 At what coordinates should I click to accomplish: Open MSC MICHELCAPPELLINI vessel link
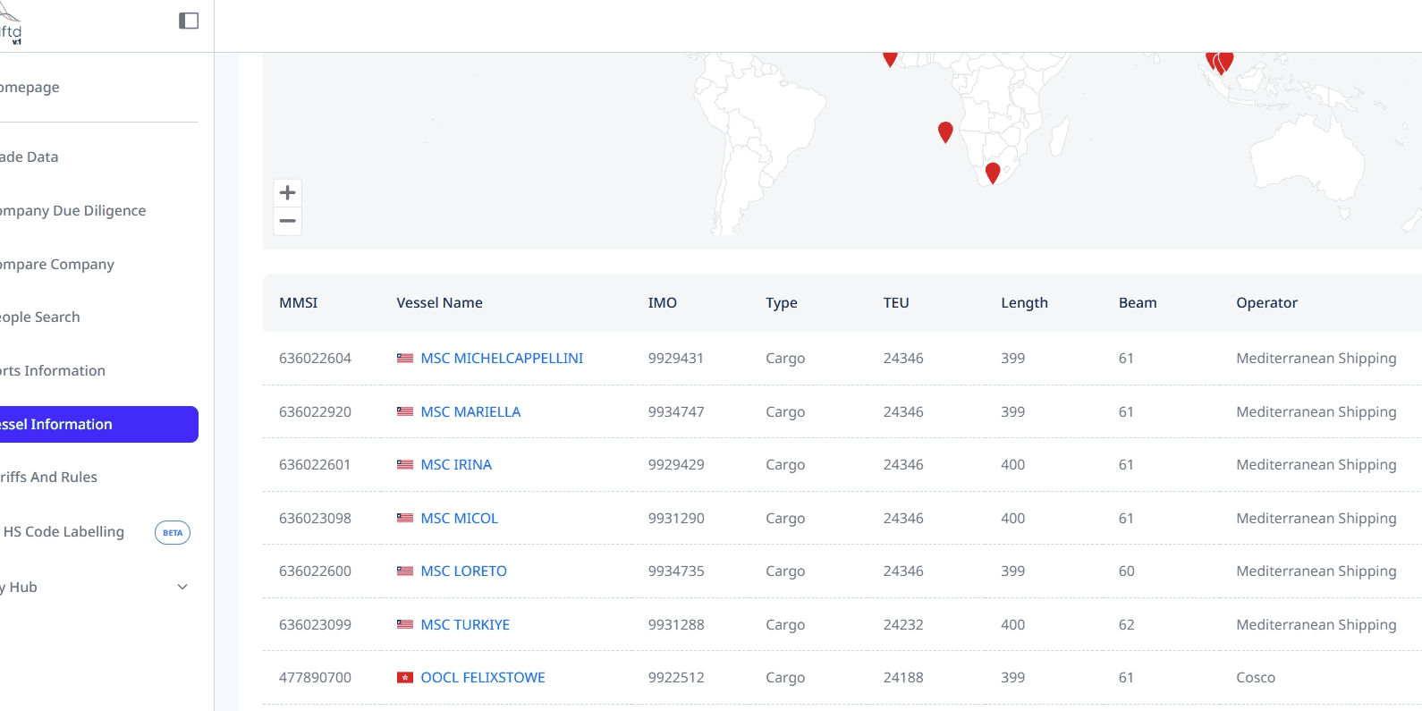502,358
